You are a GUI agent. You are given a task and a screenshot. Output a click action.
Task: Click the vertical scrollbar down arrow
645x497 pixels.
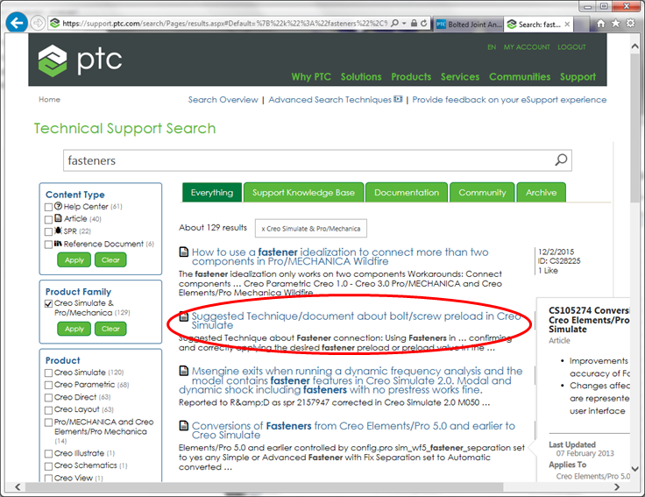click(634, 469)
